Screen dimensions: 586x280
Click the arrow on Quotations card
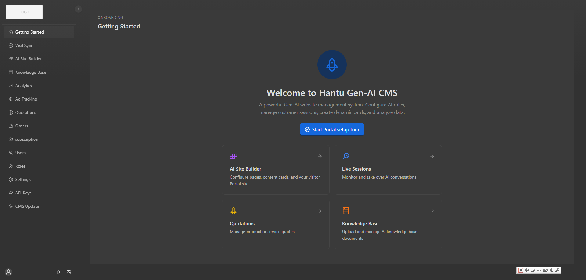tap(320, 211)
